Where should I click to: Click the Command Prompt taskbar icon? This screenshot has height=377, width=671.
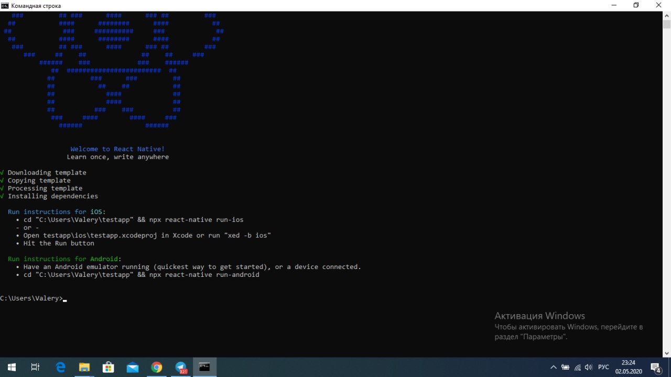(204, 367)
